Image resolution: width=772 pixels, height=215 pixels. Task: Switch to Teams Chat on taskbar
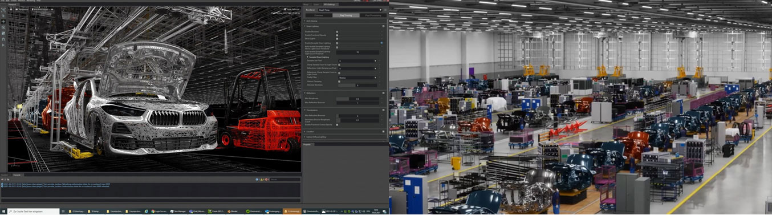point(197,211)
